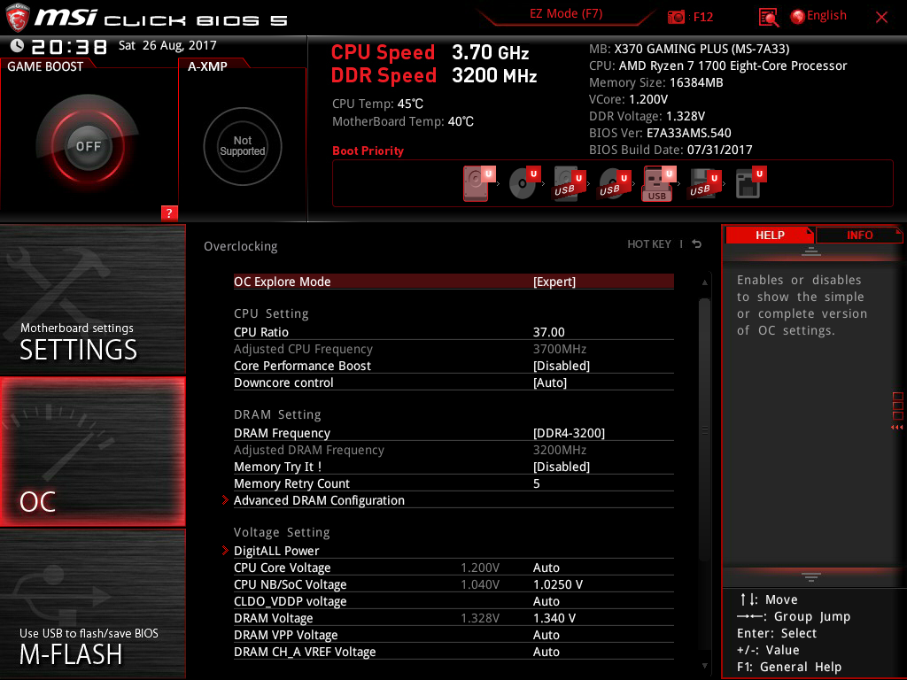Click the Adjusted DRAM Frequency 3200MHz row
This screenshot has height=680, width=907.
click(x=453, y=450)
